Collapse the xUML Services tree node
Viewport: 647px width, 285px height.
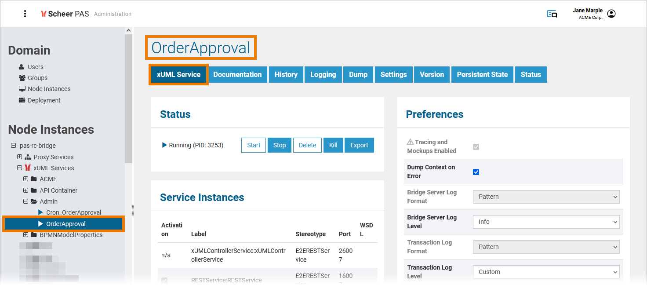[x=19, y=168]
